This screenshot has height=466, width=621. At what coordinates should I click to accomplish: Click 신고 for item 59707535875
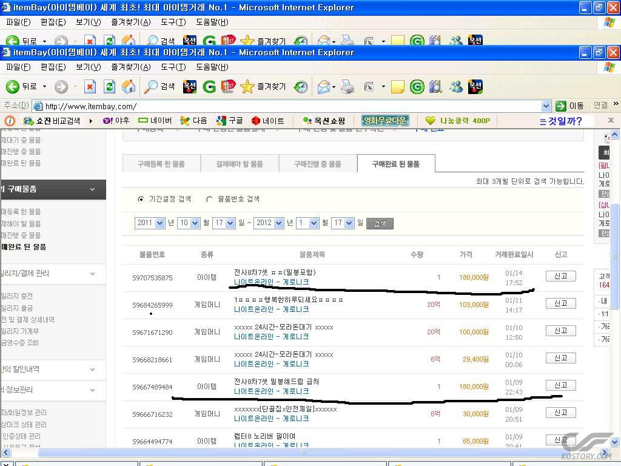561,276
